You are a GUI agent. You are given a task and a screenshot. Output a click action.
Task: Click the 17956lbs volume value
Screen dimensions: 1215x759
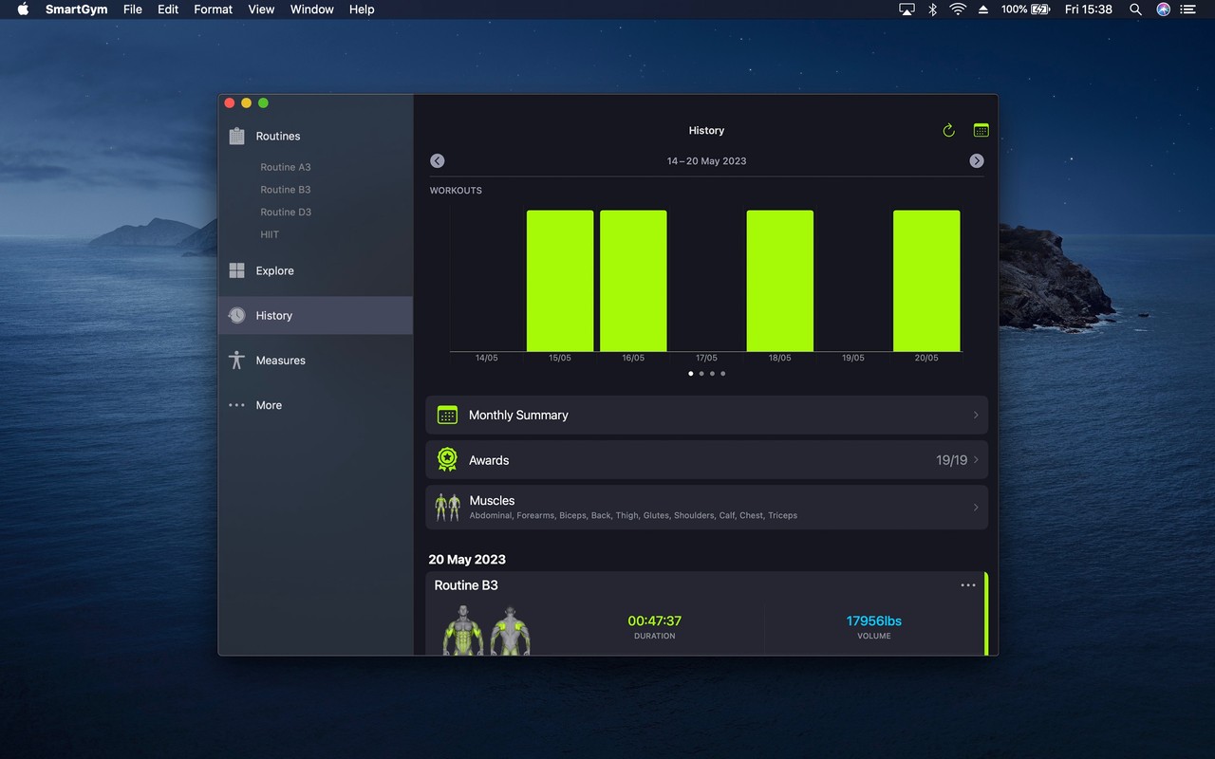tap(874, 620)
